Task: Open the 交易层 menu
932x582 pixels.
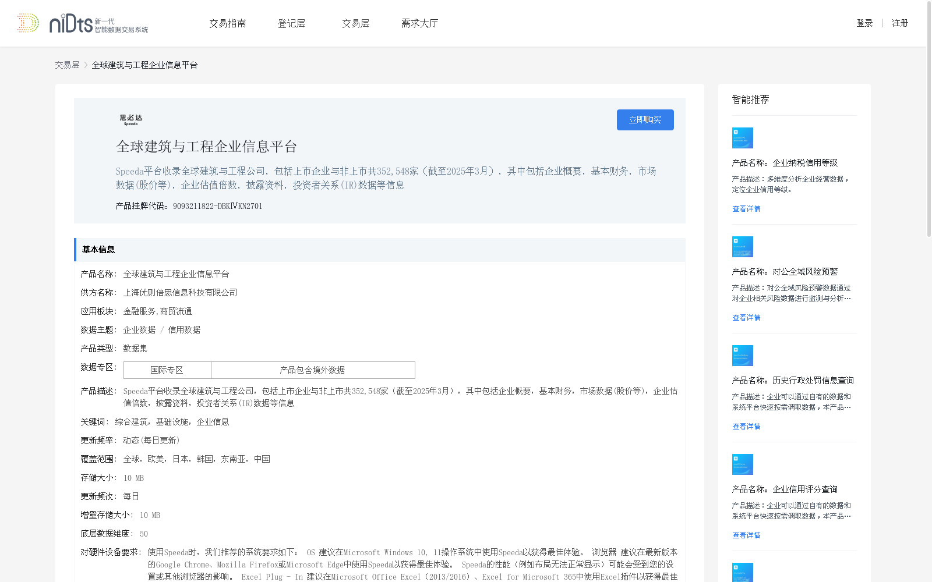Action: coord(356,23)
